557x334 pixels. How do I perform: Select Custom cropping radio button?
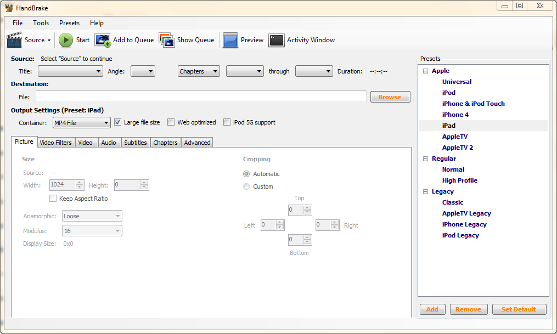(x=246, y=186)
